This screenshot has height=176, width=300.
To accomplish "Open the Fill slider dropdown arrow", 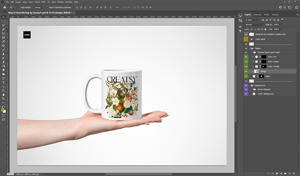I will coord(282,29).
